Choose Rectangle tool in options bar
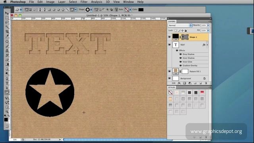Viewport: 254px width, 143px height. [49, 10]
